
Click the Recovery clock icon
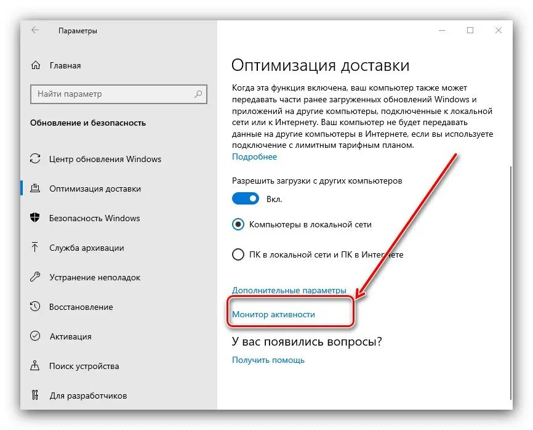point(35,307)
